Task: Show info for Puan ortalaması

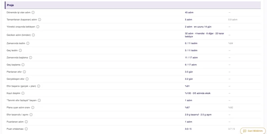Action: (26, 129)
